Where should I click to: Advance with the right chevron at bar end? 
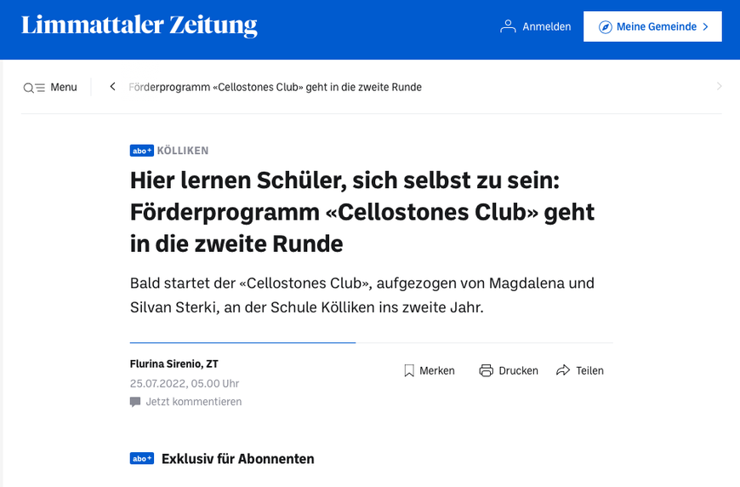click(719, 87)
